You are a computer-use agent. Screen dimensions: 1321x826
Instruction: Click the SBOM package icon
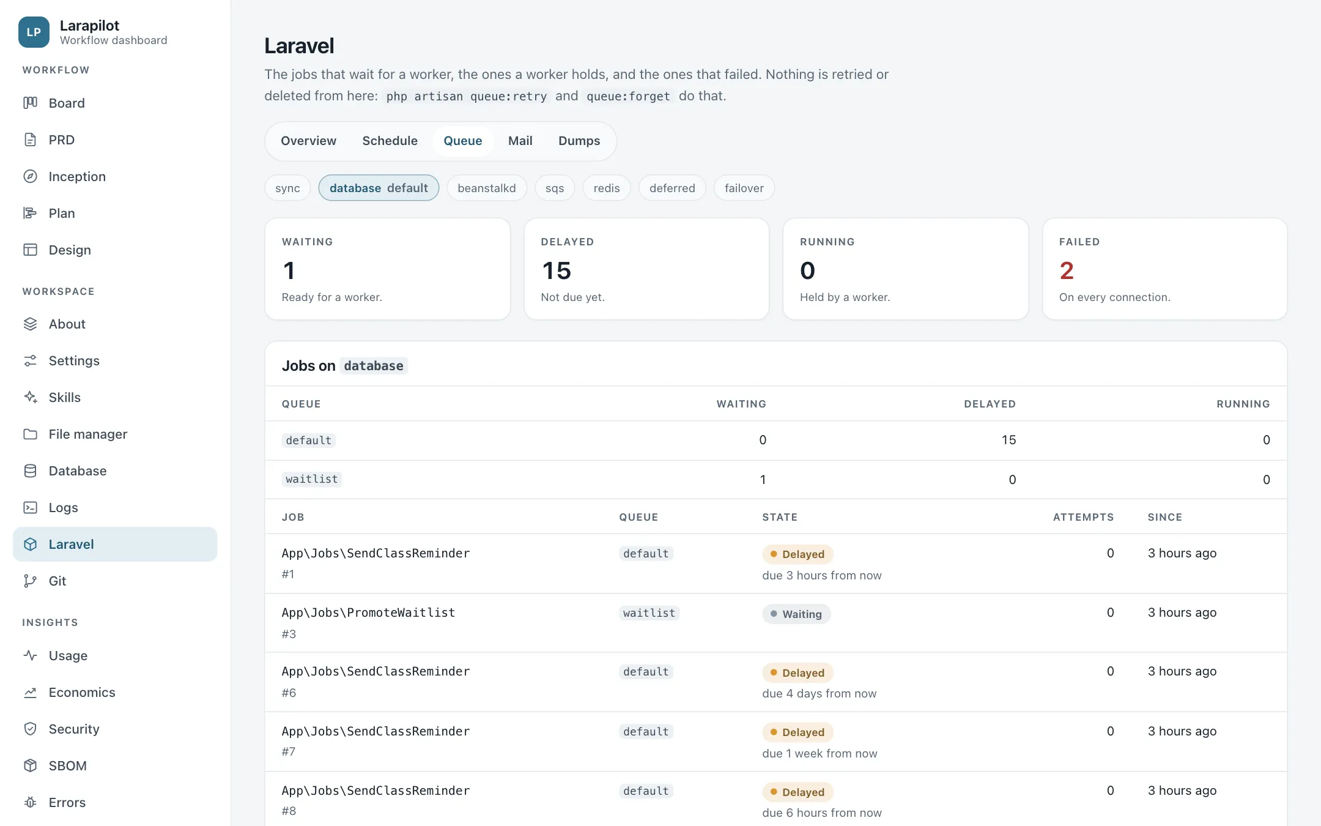coord(30,765)
